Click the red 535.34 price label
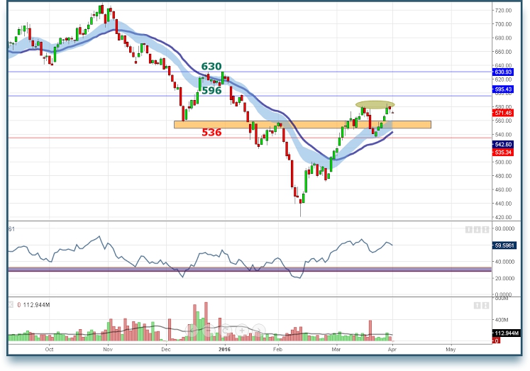 click(x=504, y=152)
